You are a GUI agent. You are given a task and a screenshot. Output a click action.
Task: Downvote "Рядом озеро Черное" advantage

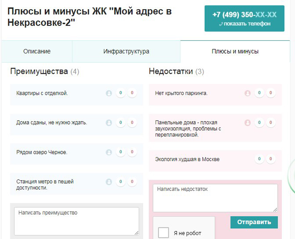132,152
